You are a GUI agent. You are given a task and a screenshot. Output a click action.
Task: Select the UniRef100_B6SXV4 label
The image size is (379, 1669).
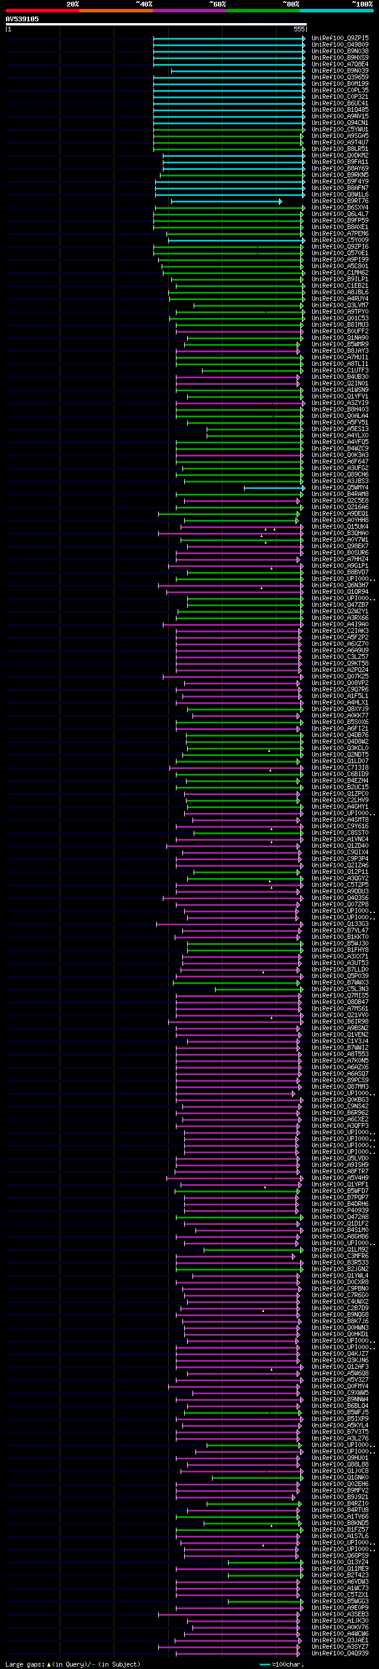[339, 207]
